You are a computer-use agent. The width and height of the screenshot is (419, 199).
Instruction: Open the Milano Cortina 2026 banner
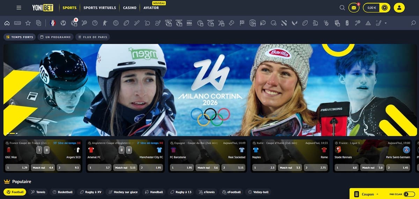pyautogui.click(x=210, y=90)
